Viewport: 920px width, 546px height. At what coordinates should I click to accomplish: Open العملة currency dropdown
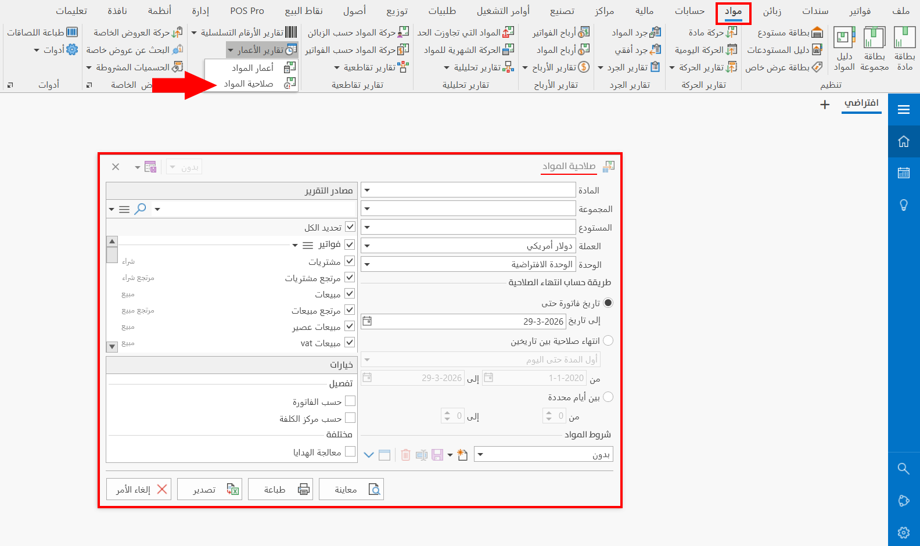point(367,246)
